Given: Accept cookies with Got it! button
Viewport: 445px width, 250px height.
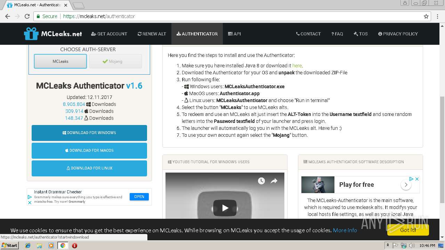Looking at the screenshot, I should tap(408, 230).
